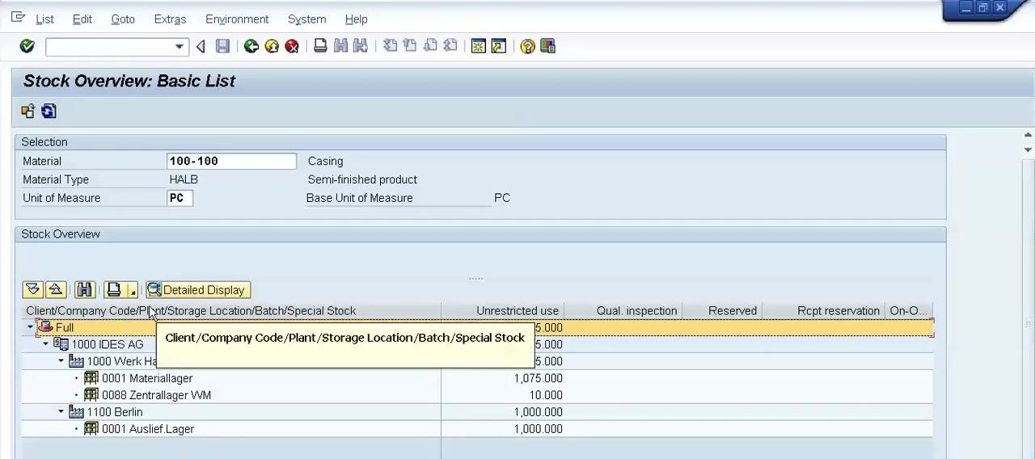
Task: Create a new session icon
Action: coord(479,46)
